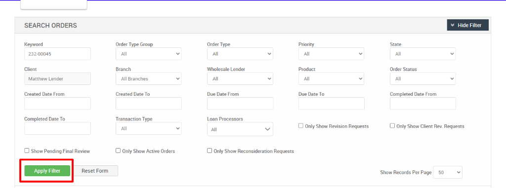Click the Due Date From field
This screenshot has width=506, height=188.
pyautogui.click(x=240, y=104)
